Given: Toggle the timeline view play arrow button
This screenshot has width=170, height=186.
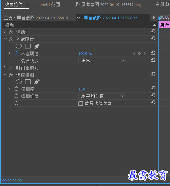Looking at the screenshot, I should (154, 18).
